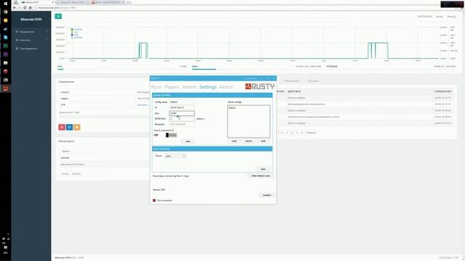
Task: Click the browser back arrow
Action: coord(15,8)
